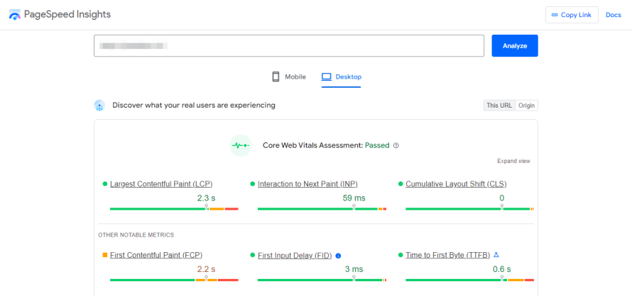Viewport: 632px width, 296px height.
Task: Click the green dot beside INP
Action: (253, 184)
